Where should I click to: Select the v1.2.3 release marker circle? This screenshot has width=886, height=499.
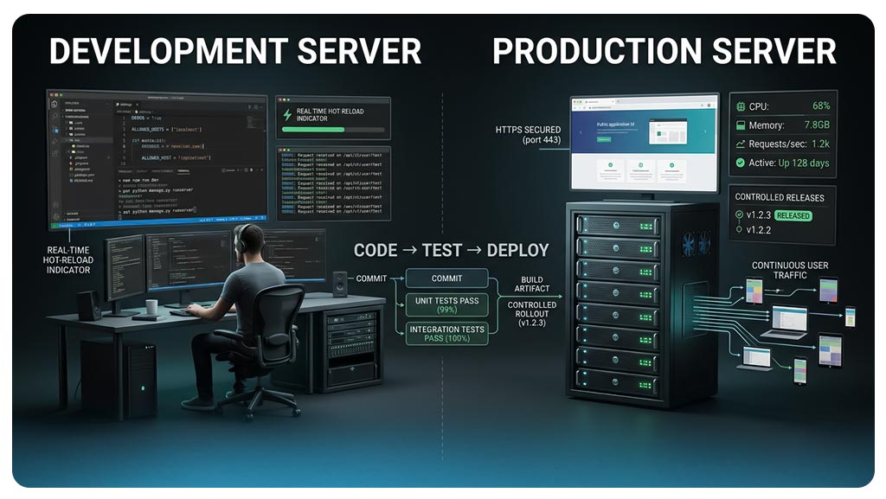pos(739,215)
